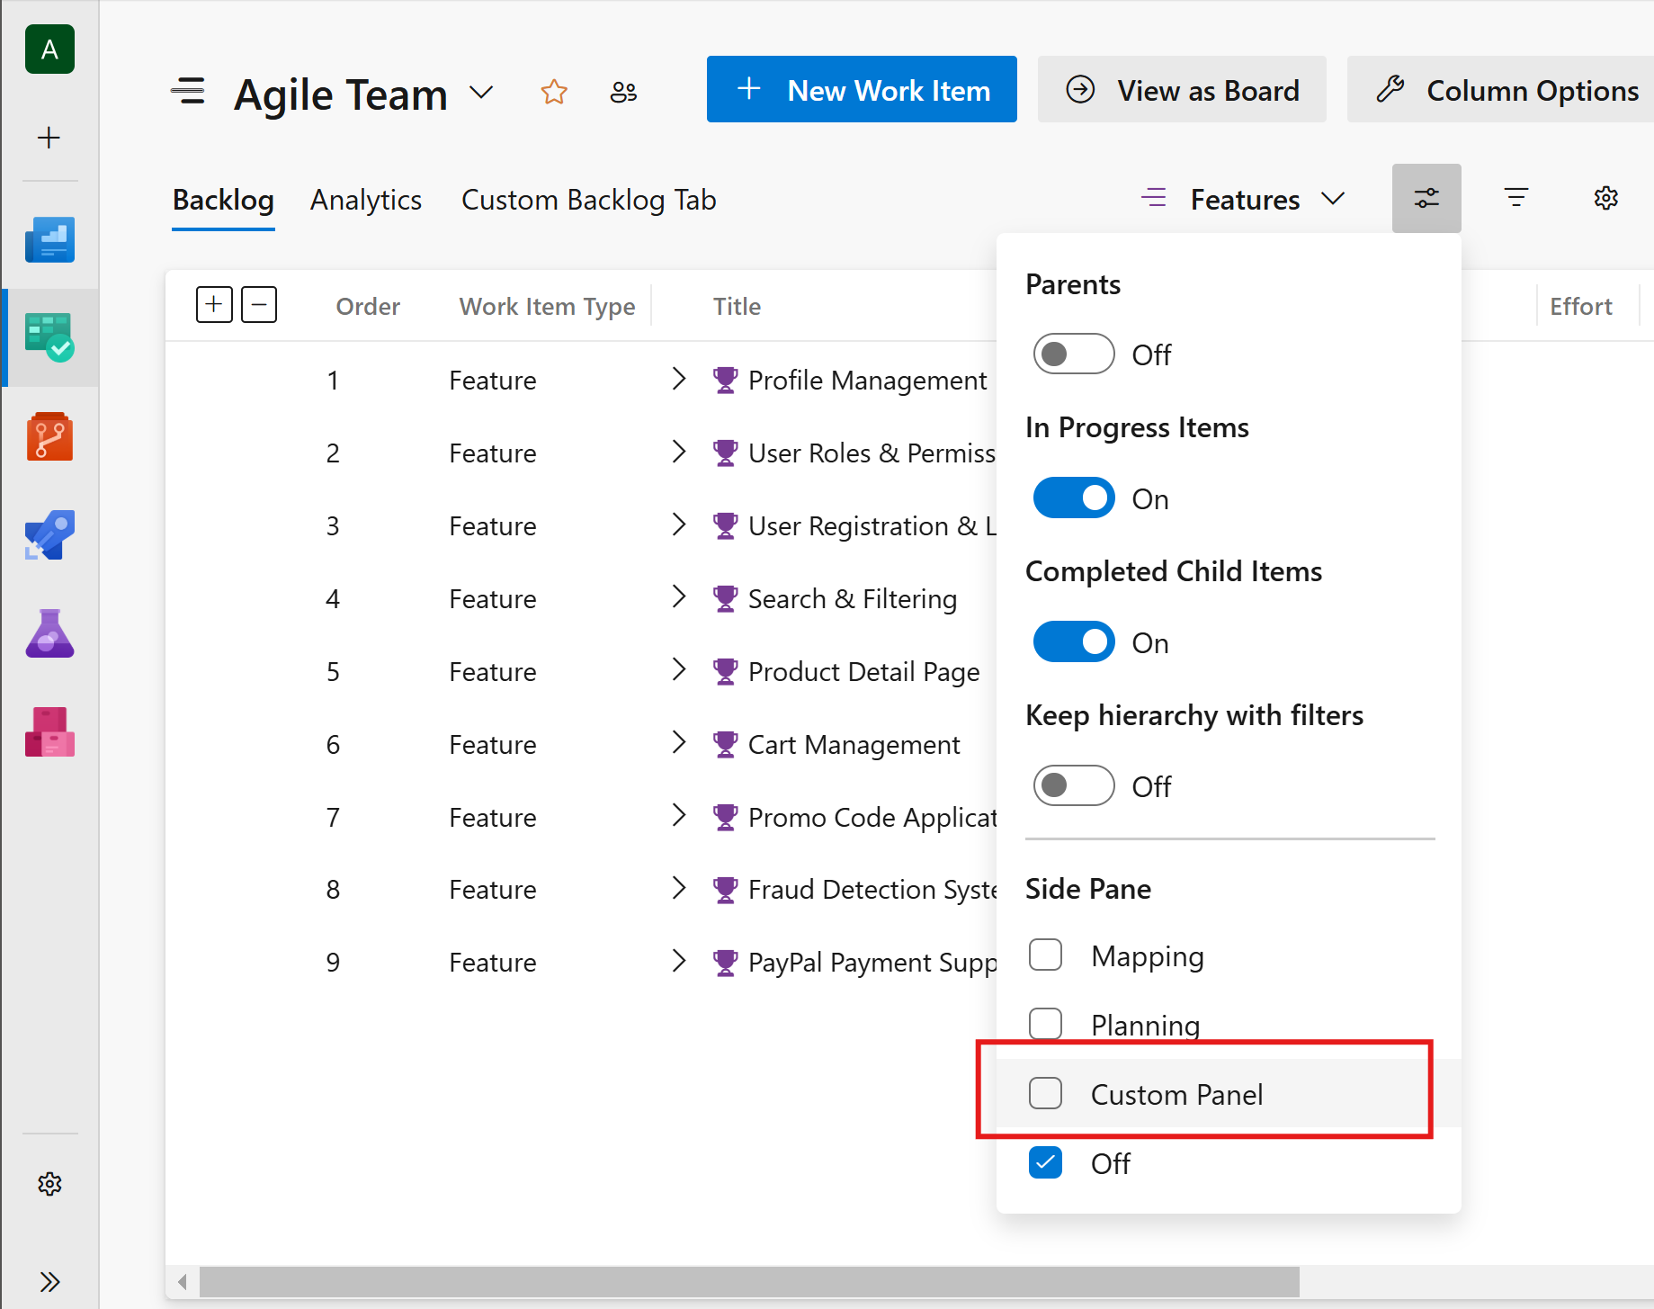Open the Agile Team switcher chevron
Screen dimensions: 1654x1309
click(481, 93)
